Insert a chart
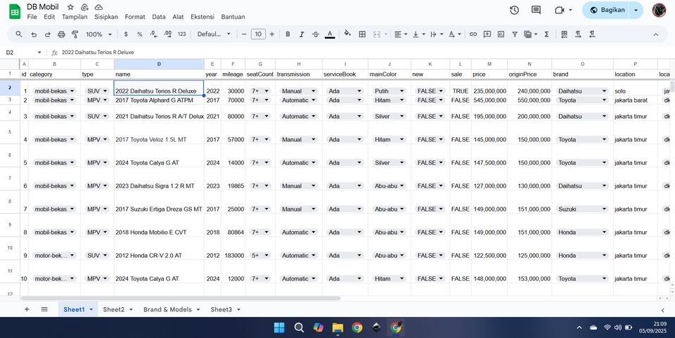The height and width of the screenshot is (338, 675). 501,34
